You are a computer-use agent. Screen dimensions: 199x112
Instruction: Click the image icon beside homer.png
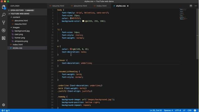(x=12, y=38)
